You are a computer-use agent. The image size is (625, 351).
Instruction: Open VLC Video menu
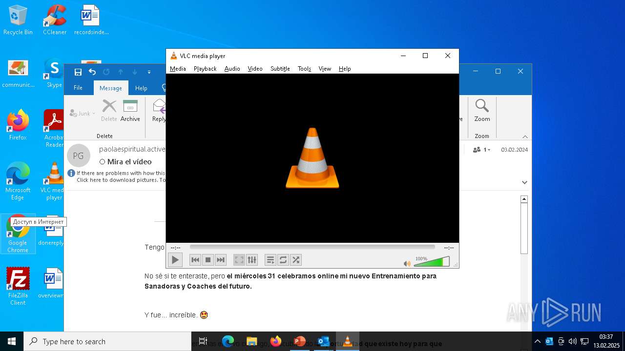tap(255, 69)
